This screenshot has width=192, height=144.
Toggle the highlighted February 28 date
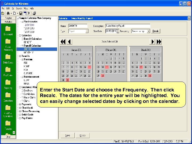103,76
